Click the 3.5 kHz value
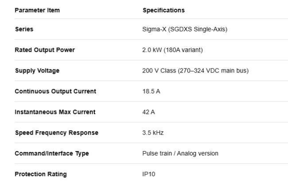The image size is (288, 189). [153, 132]
